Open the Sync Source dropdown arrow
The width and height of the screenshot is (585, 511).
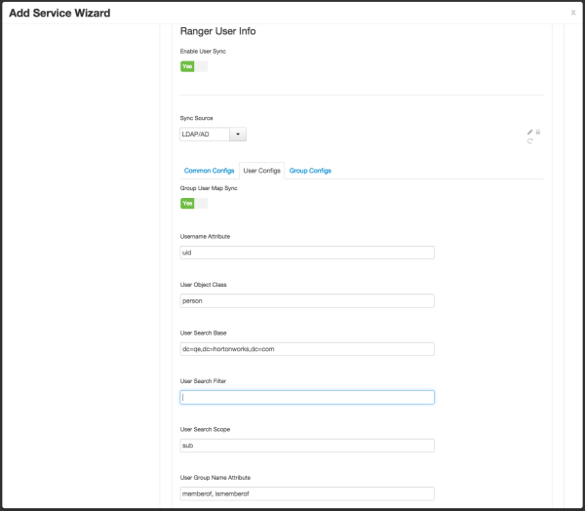(239, 134)
